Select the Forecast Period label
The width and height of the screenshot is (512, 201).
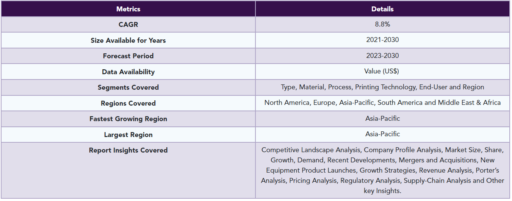(x=128, y=56)
